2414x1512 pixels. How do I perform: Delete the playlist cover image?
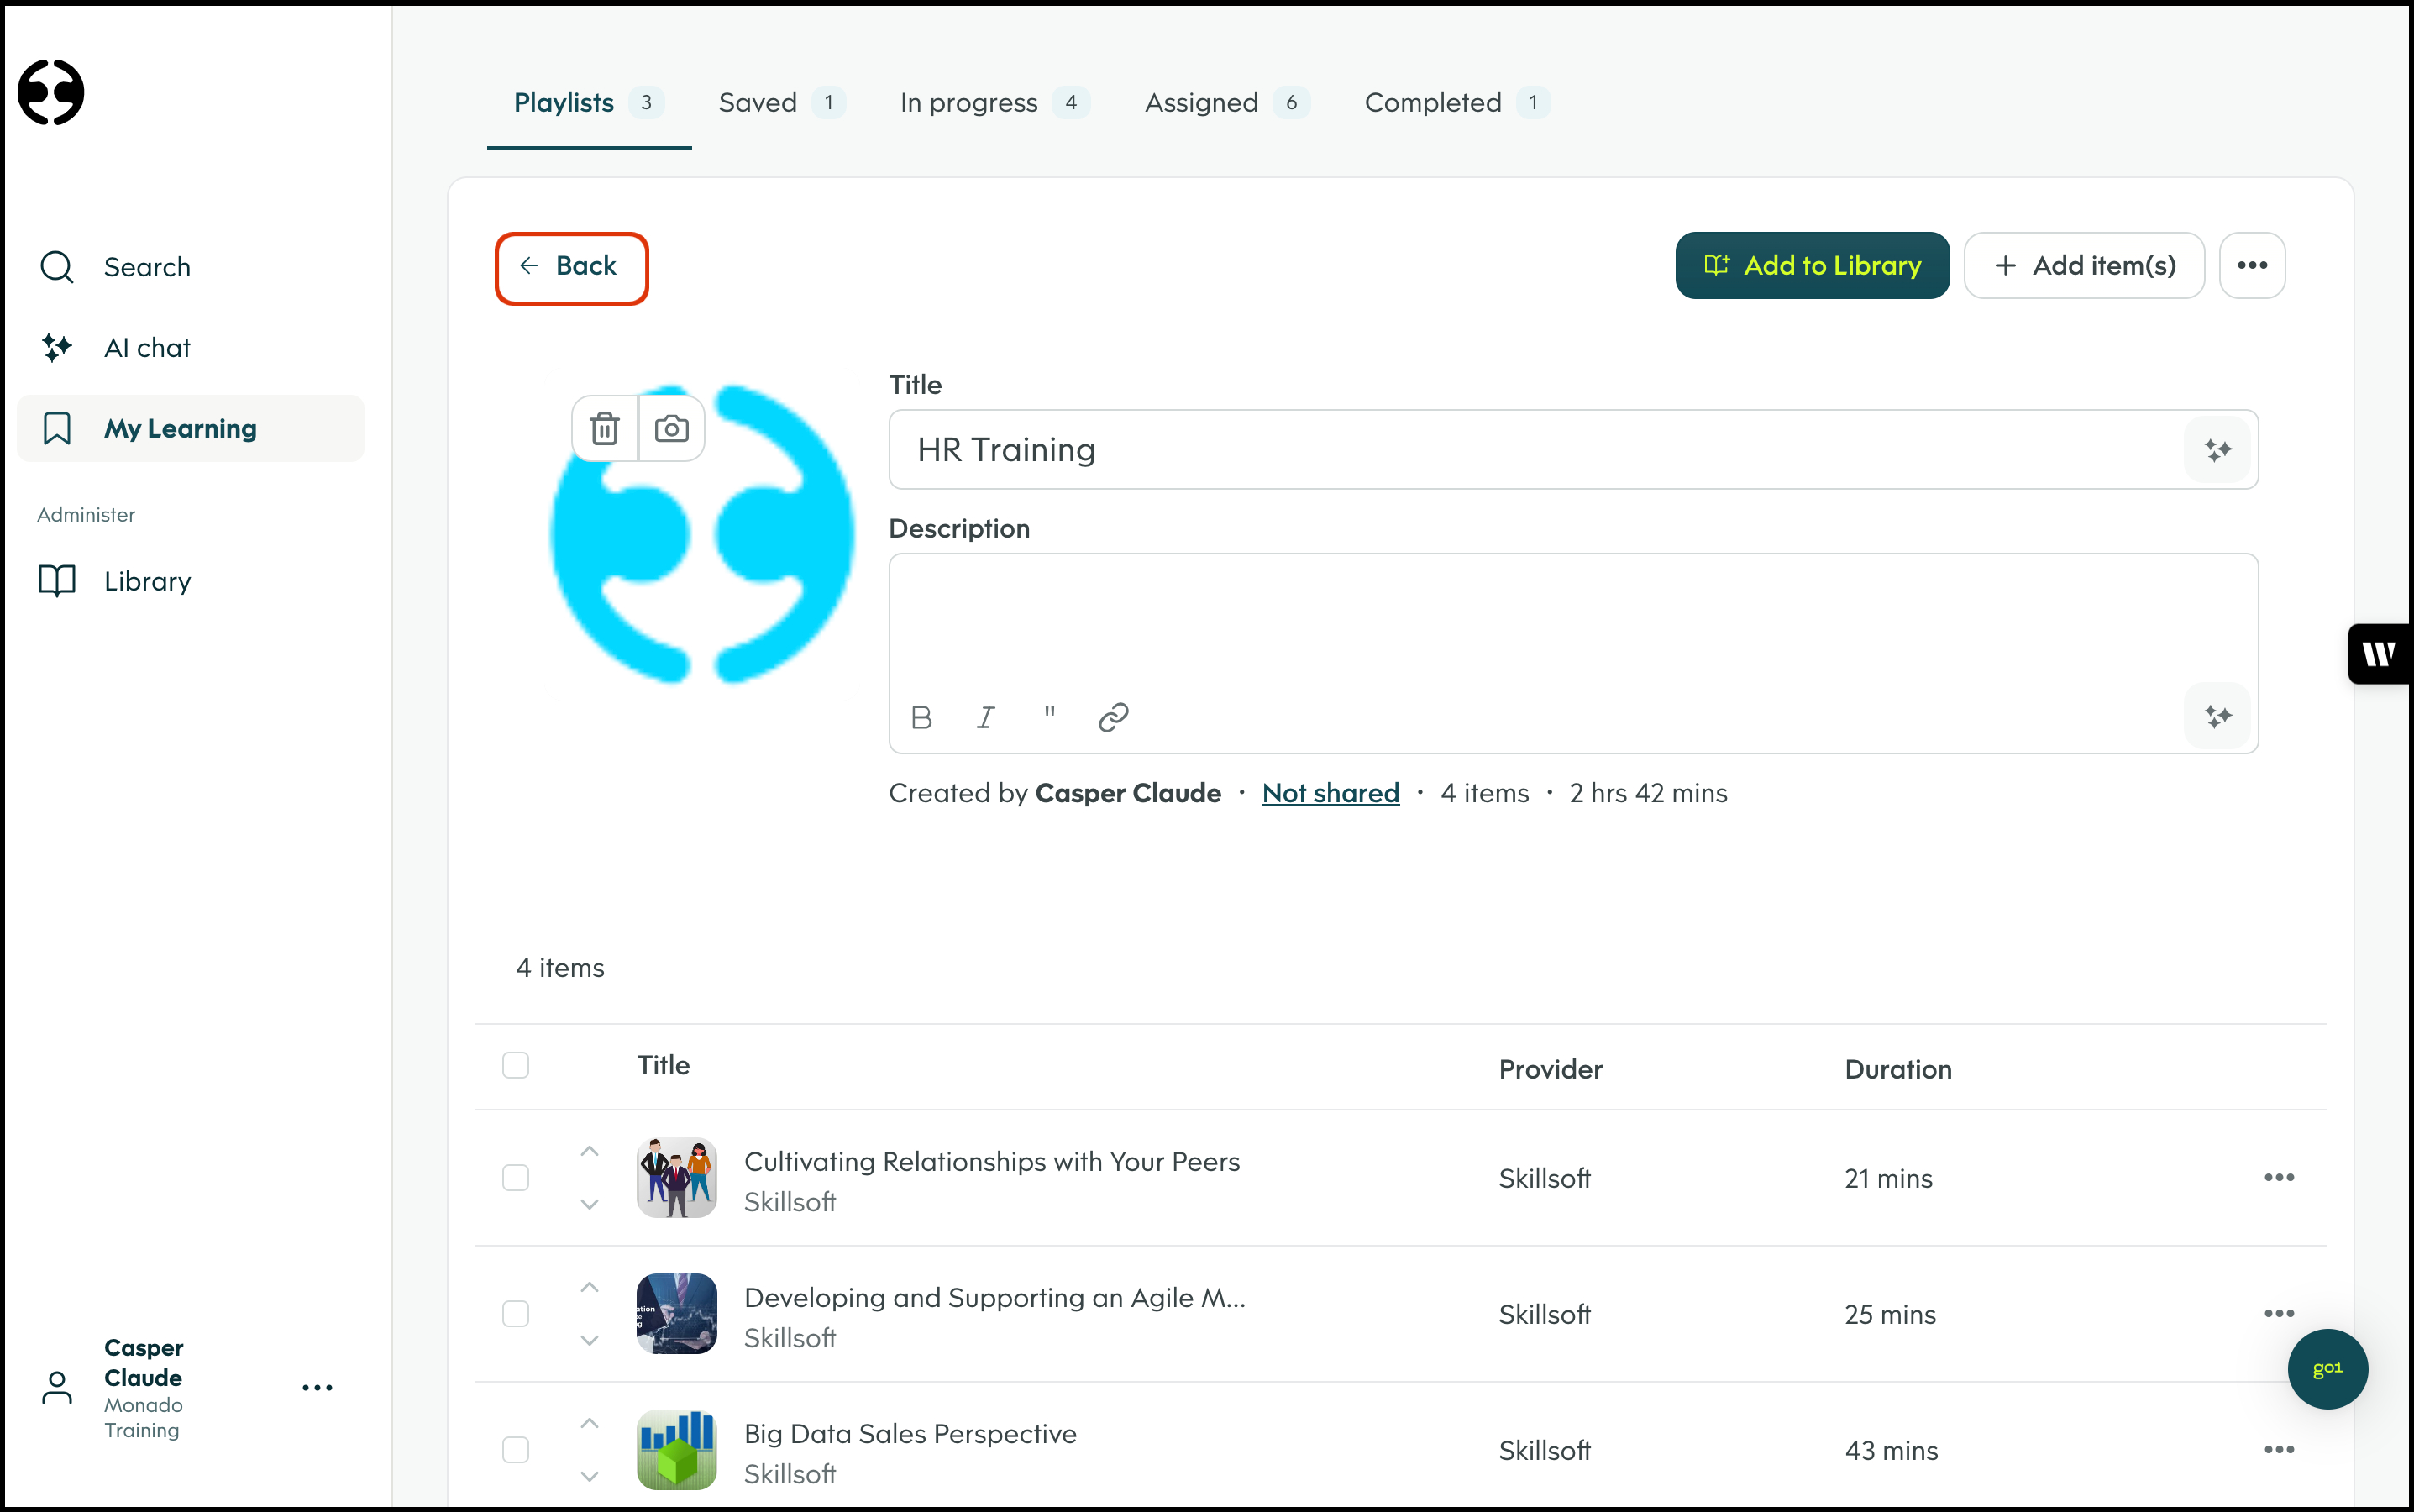pyautogui.click(x=605, y=428)
